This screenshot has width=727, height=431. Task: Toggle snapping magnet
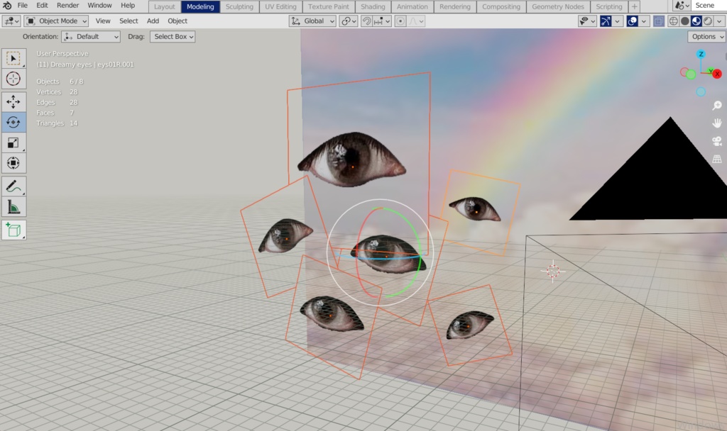click(366, 21)
